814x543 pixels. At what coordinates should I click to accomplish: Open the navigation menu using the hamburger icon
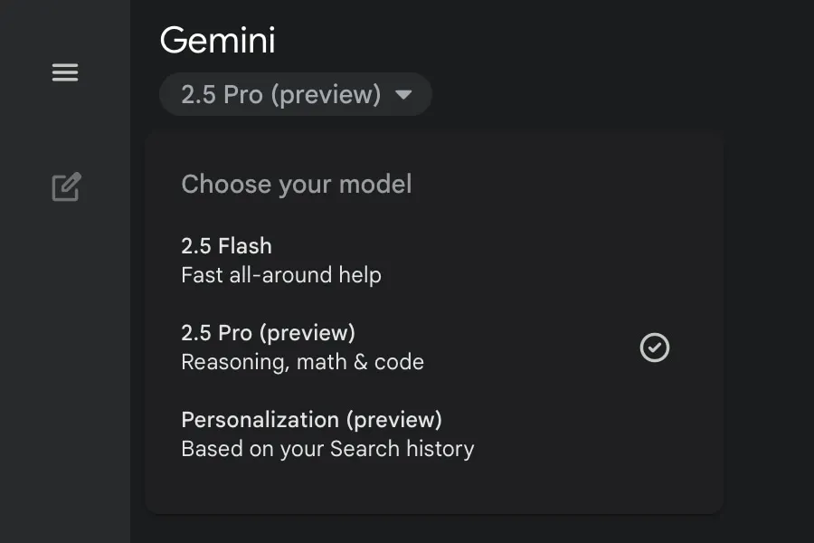pos(64,72)
